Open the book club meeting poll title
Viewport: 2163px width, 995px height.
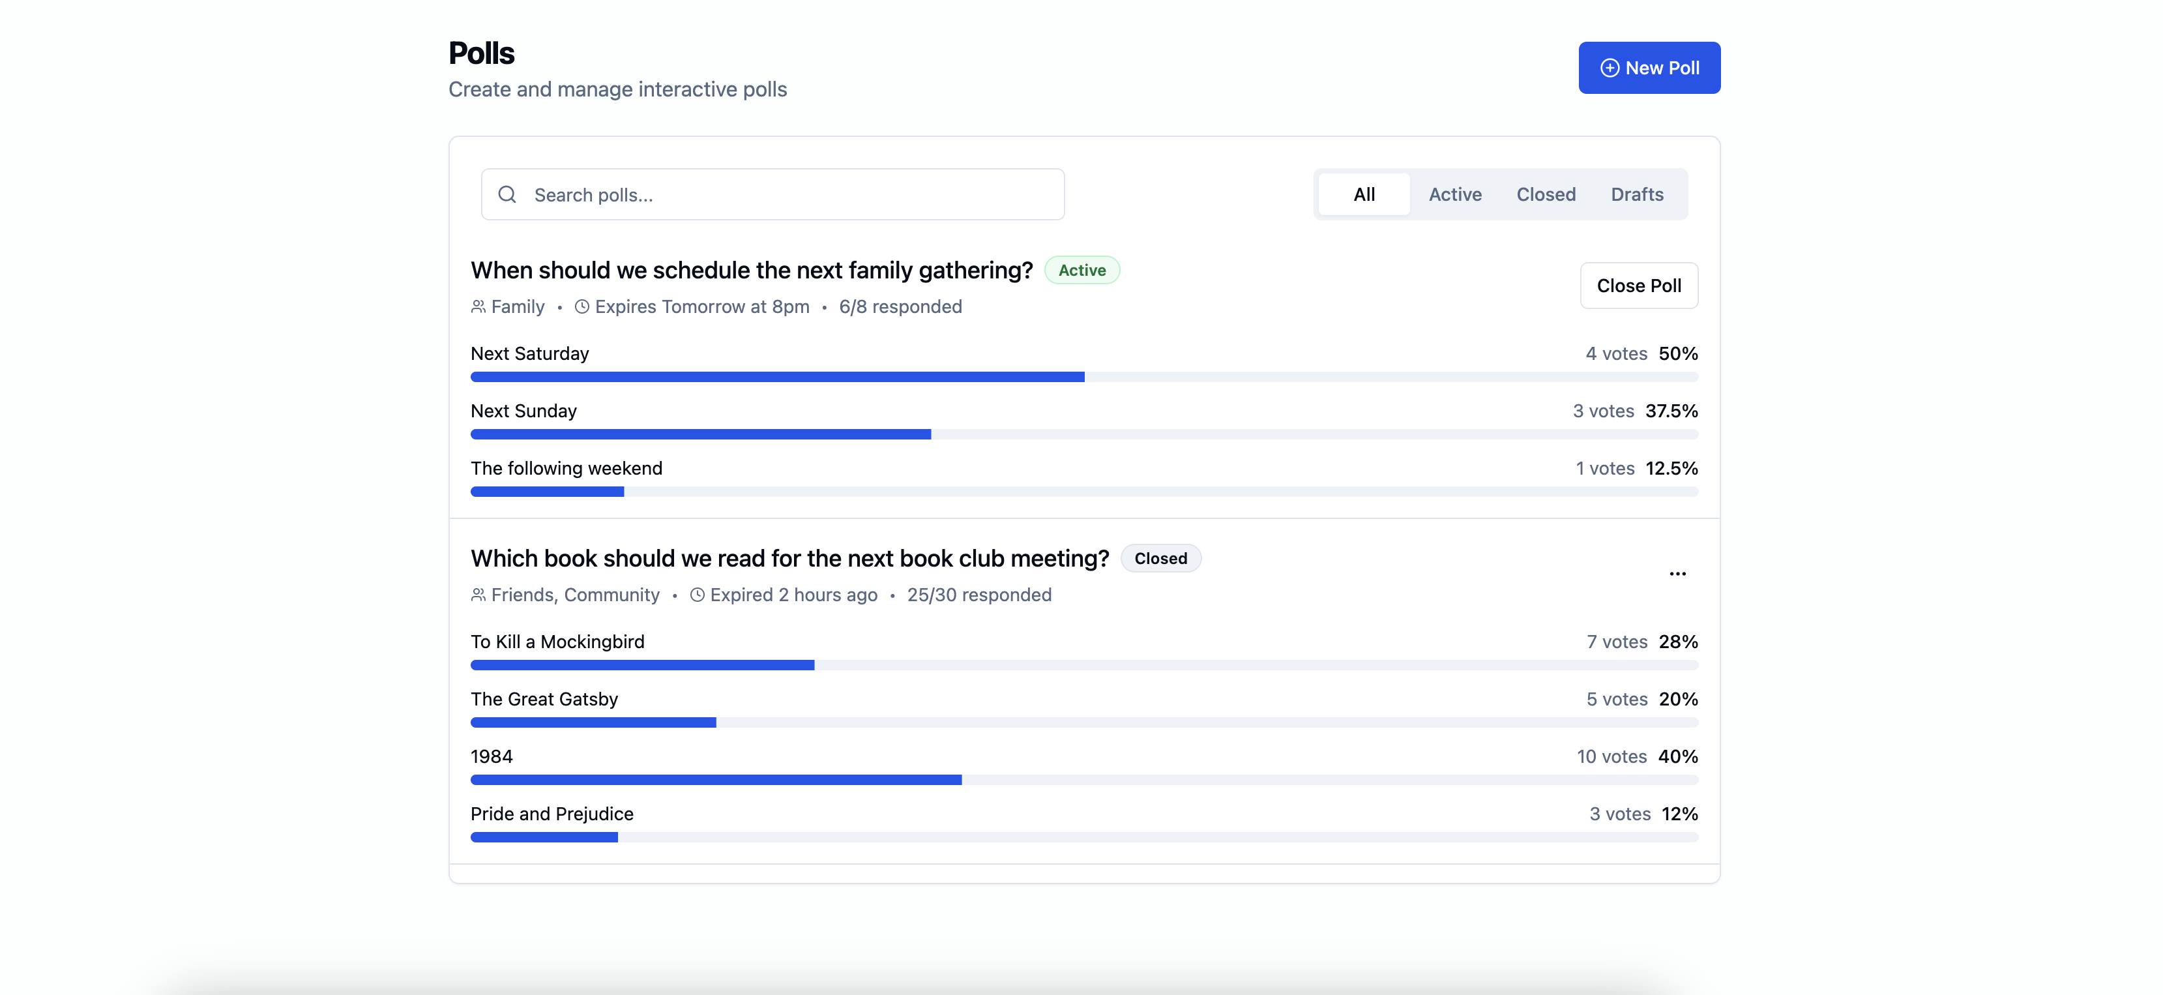[789, 558]
